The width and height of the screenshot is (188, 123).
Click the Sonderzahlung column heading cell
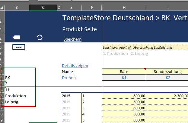pos(167,72)
